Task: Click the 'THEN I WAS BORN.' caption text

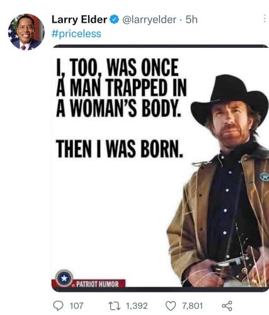Action: (119, 149)
